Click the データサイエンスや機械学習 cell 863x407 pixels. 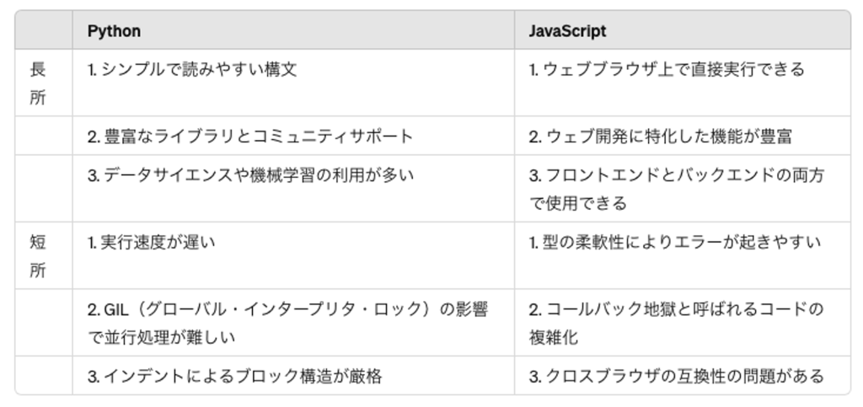pos(250,175)
